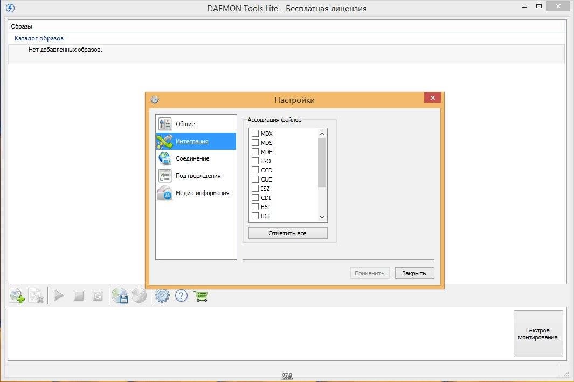Click file list scrollbar down arrow

point(322,217)
